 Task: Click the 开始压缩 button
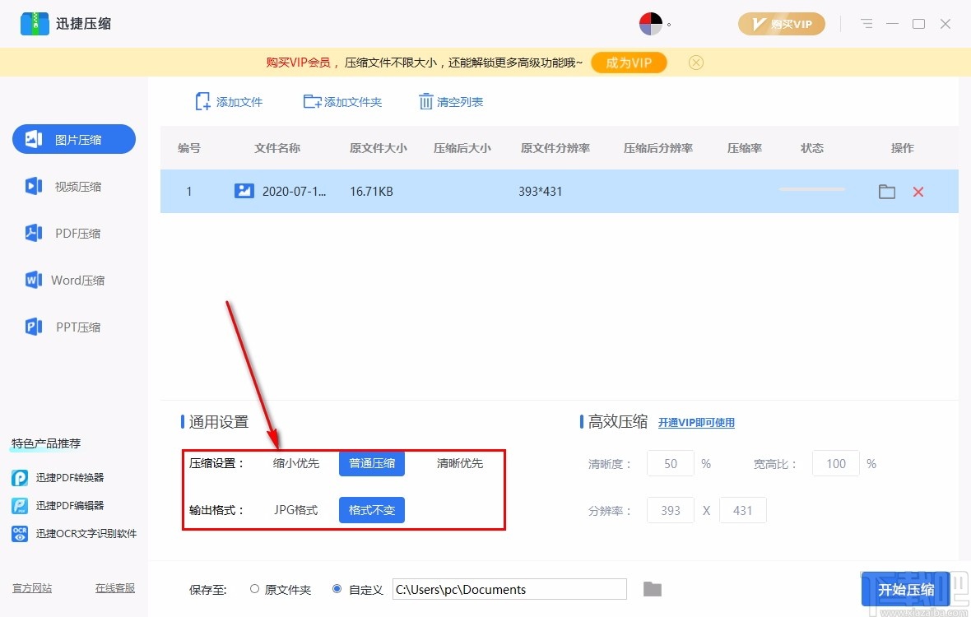(906, 589)
